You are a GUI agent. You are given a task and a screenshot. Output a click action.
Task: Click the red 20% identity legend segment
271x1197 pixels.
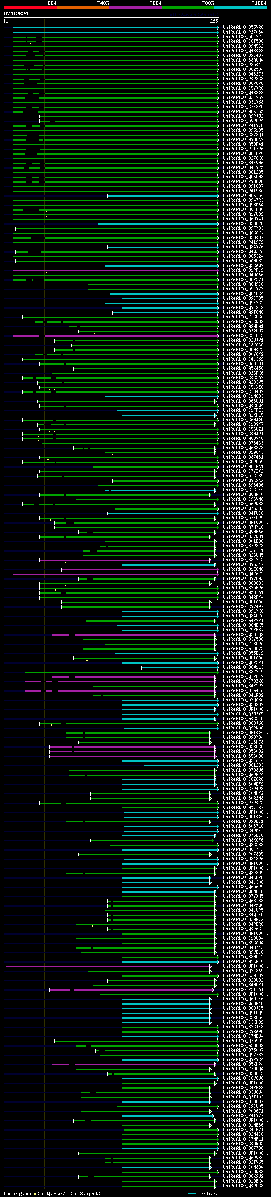[30, 8]
